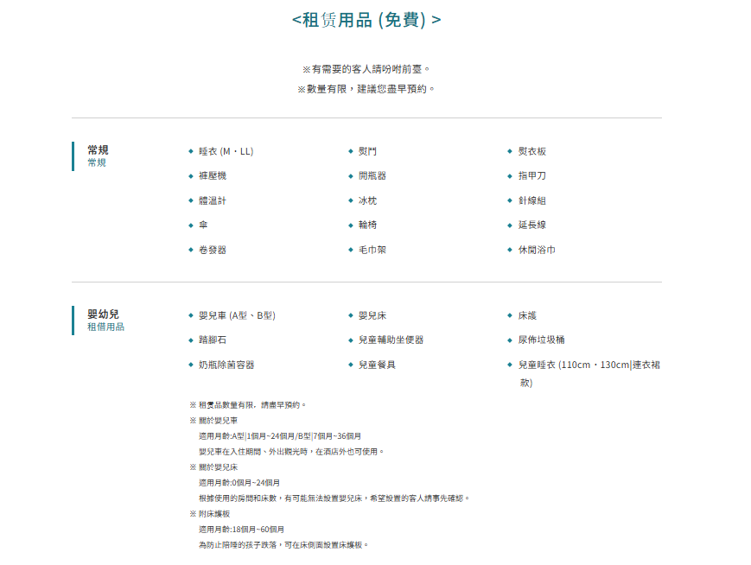Click the note 有需要的客人請吩咐前臺
This screenshot has width=751, height=565.
[366, 69]
